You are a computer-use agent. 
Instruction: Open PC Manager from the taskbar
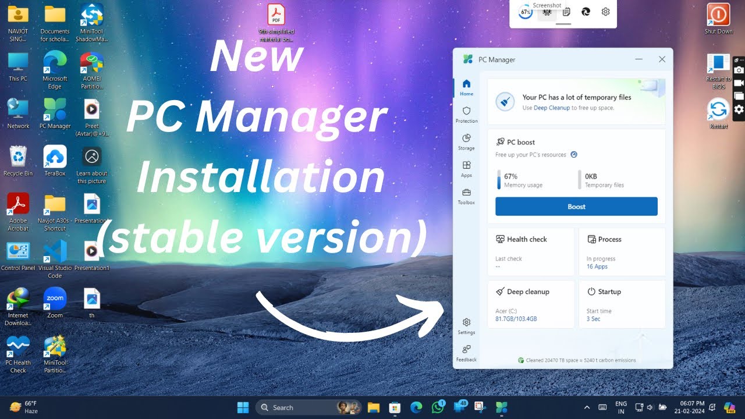coord(501,407)
